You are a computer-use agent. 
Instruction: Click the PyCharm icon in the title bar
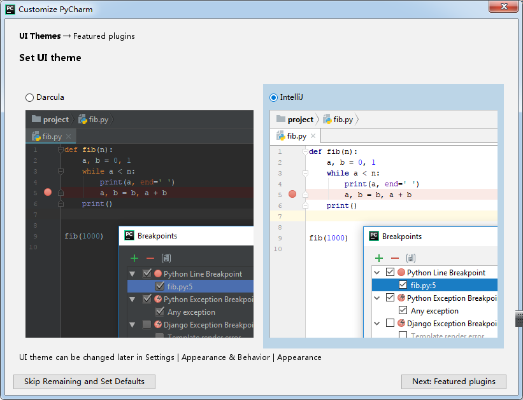pos(10,9)
